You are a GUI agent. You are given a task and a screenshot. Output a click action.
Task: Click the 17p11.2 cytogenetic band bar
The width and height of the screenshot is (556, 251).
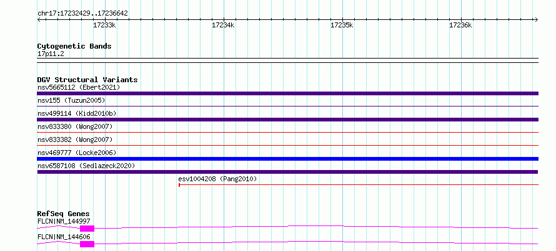tap(287, 60)
